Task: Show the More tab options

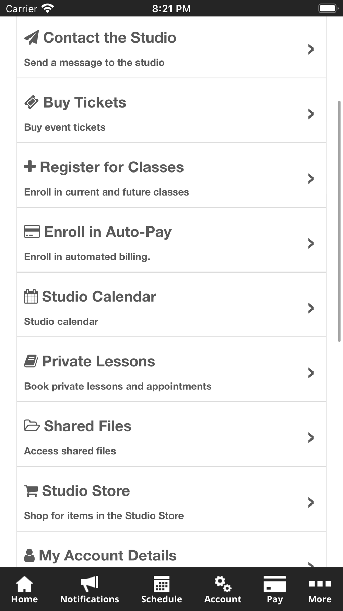Action: [x=320, y=589]
